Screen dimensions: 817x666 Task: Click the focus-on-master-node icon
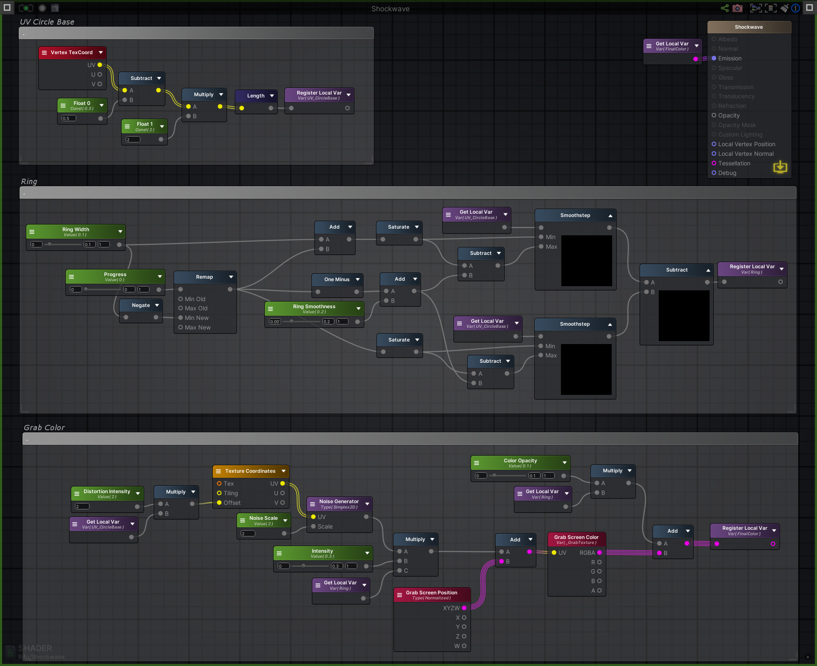coord(771,8)
